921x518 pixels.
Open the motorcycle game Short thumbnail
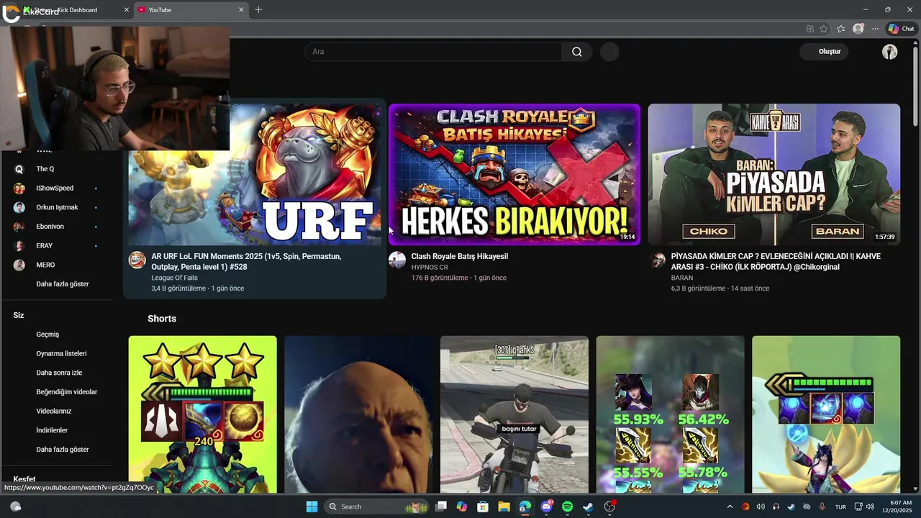(x=514, y=414)
